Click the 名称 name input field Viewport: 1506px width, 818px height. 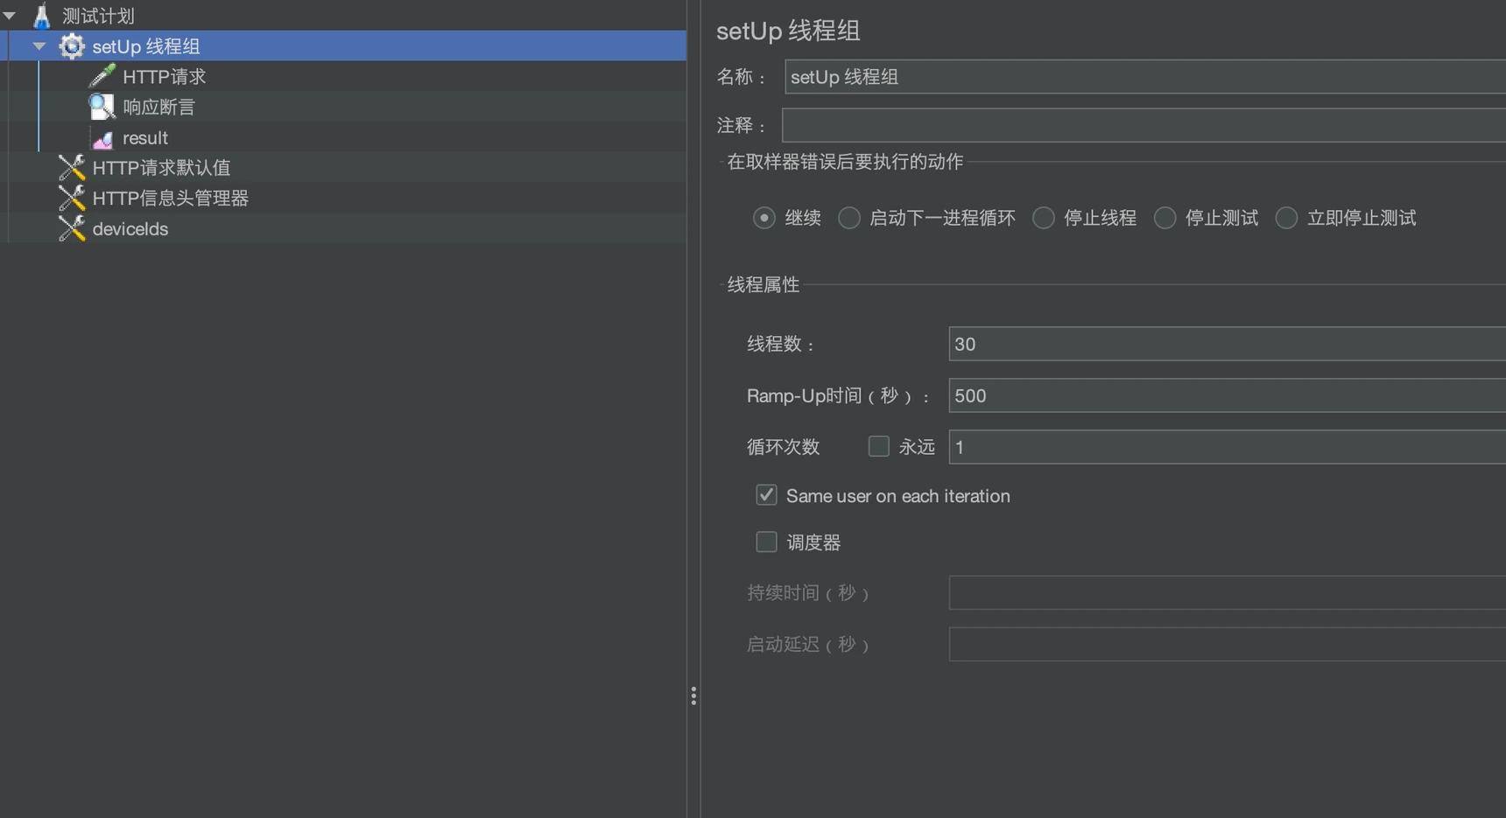pos(1145,77)
